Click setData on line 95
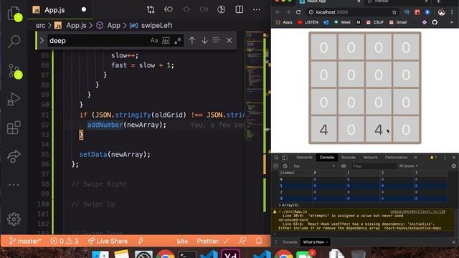 (x=93, y=155)
